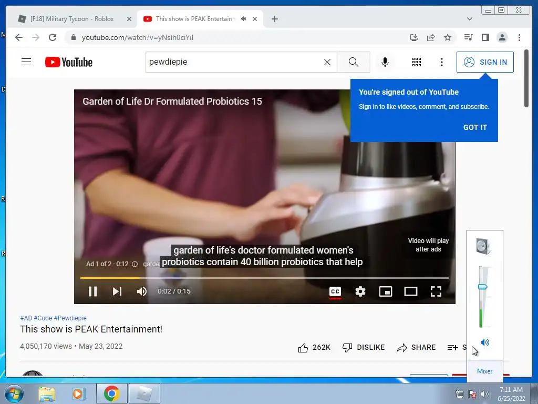Image resolution: width=538 pixels, height=404 pixels.
Task: Enable miniplayer mode
Action: point(385,291)
